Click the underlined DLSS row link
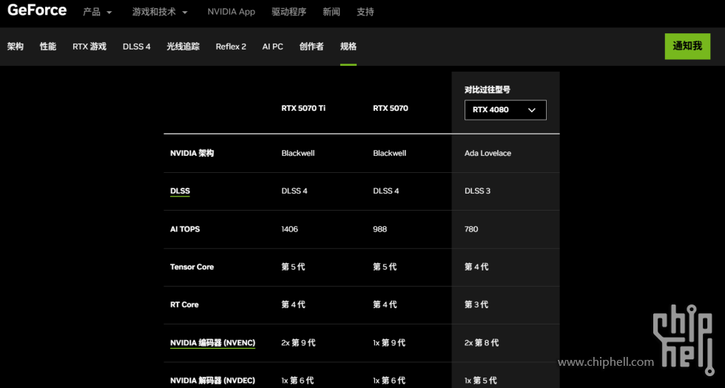The width and height of the screenshot is (725, 388). 180,191
